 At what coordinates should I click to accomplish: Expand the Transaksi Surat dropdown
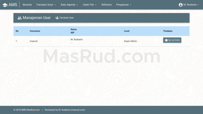[46, 5]
